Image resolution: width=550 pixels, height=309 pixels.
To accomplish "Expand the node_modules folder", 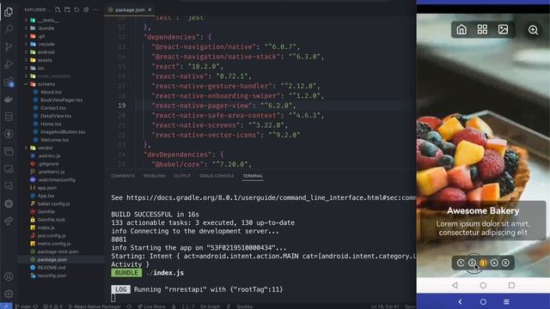I will (26, 76).
